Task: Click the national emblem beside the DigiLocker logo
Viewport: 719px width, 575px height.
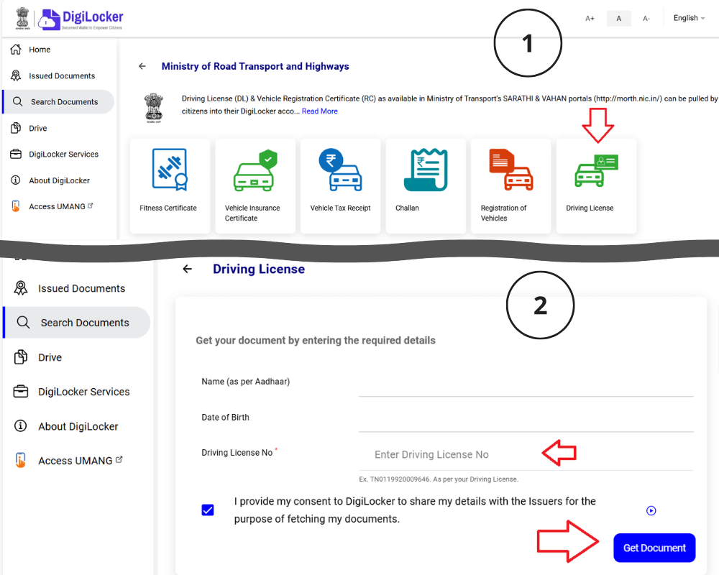Action: 22,19
